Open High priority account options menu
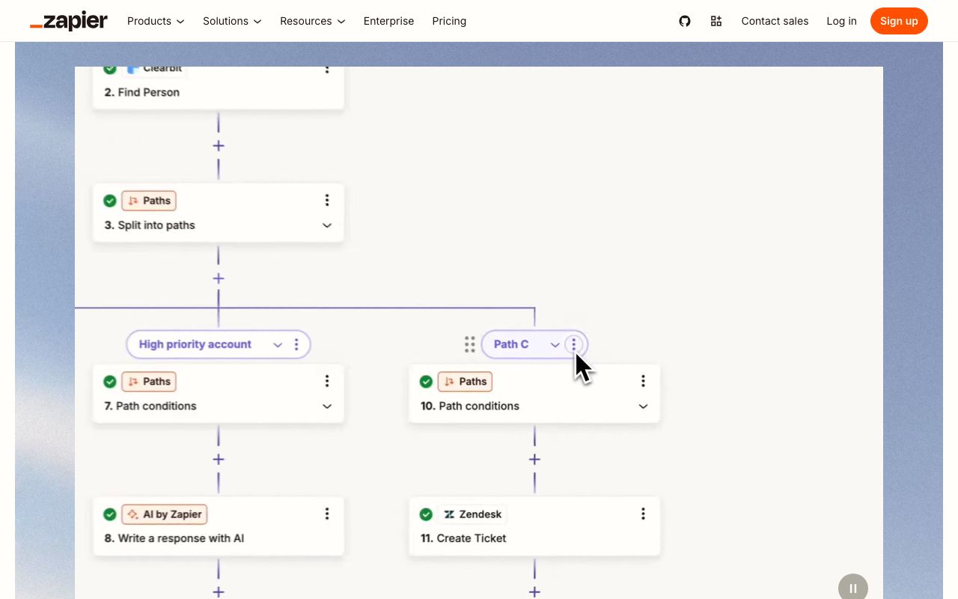The height and width of the screenshot is (599, 958). click(x=296, y=344)
